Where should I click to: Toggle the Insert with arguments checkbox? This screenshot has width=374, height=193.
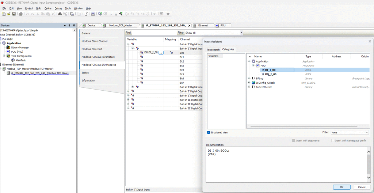click(293, 140)
